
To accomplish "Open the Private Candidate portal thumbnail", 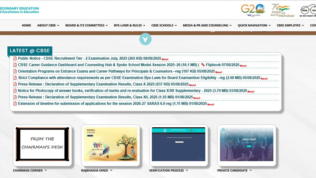I will [x=246, y=144].
